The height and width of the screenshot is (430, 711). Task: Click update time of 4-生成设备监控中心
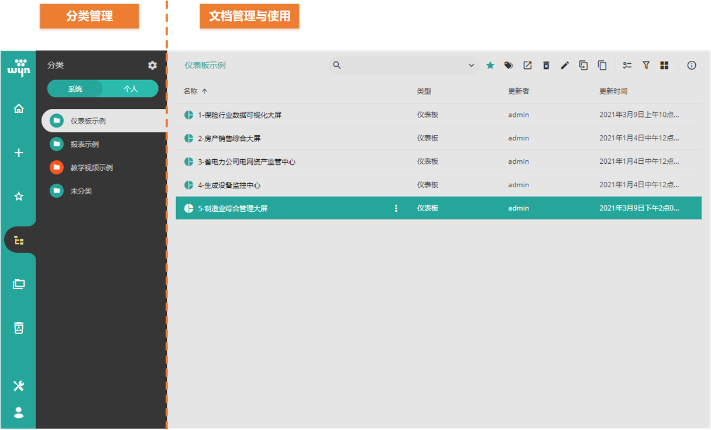(639, 185)
